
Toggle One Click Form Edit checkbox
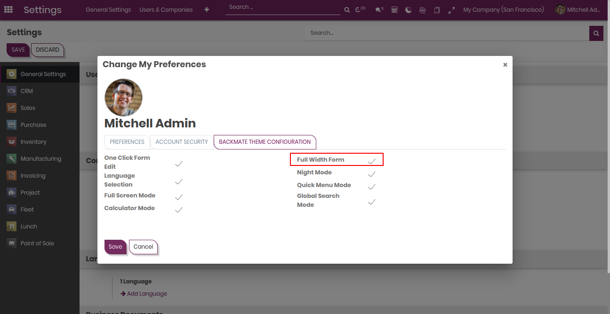(x=179, y=164)
